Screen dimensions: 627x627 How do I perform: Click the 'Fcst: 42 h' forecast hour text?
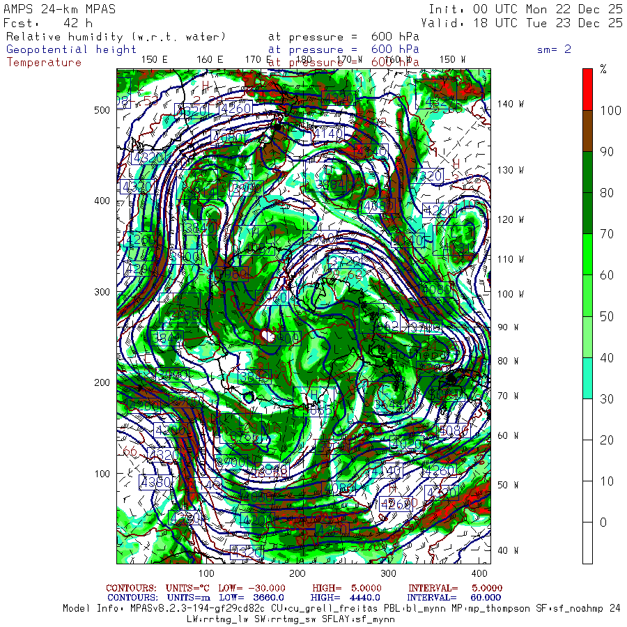coord(48,23)
